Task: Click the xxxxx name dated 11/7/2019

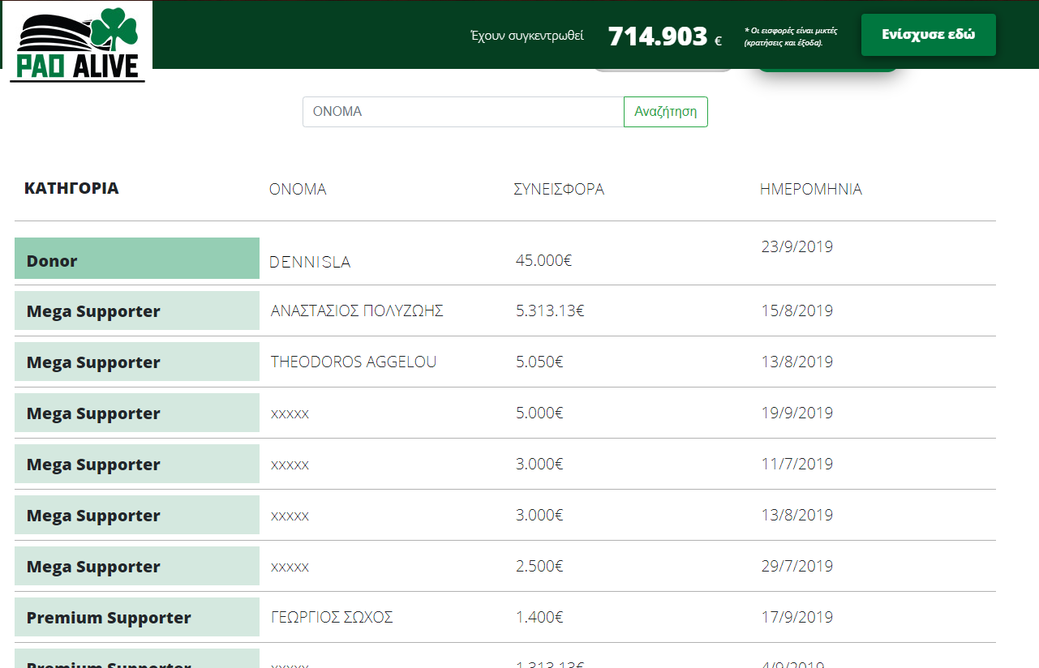Action: pyautogui.click(x=290, y=465)
